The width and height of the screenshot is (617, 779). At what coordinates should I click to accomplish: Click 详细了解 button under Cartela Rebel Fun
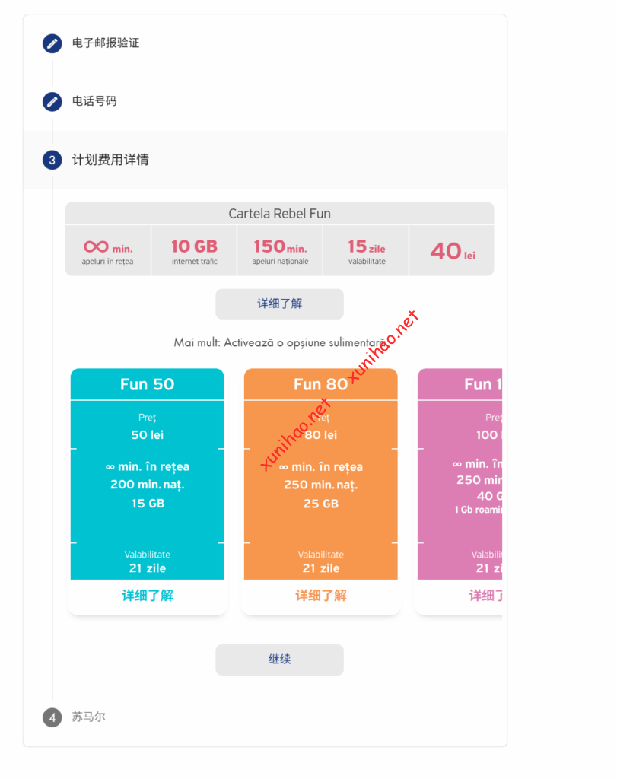tap(279, 304)
